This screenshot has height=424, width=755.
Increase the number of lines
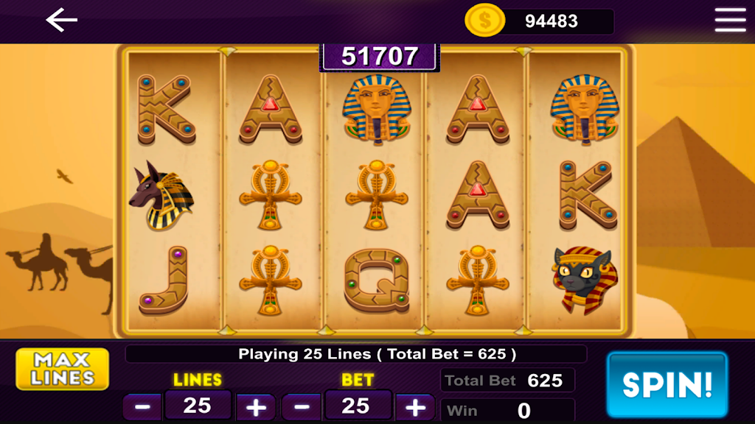coord(256,407)
